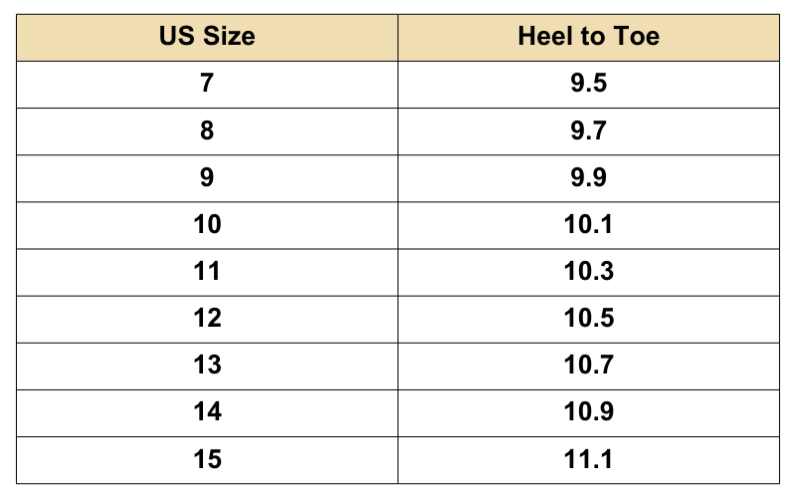The image size is (796, 498).
Task: Select the US size 7 cell
Action: point(207,84)
